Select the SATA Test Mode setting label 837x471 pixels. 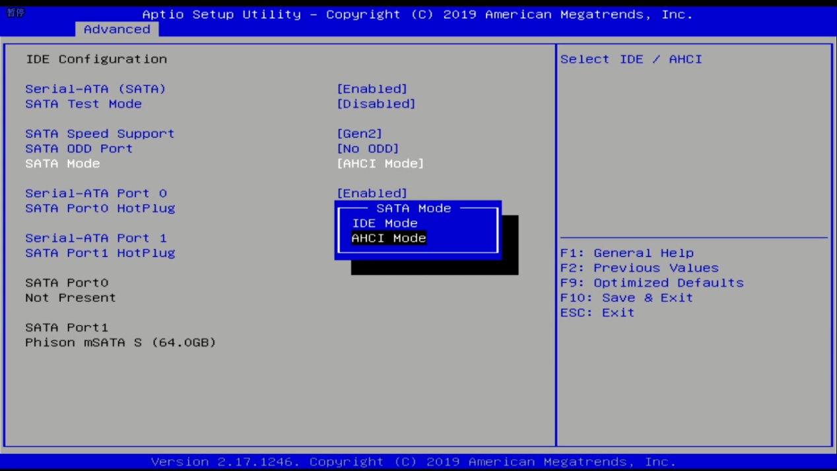pyautogui.click(x=83, y=104)
